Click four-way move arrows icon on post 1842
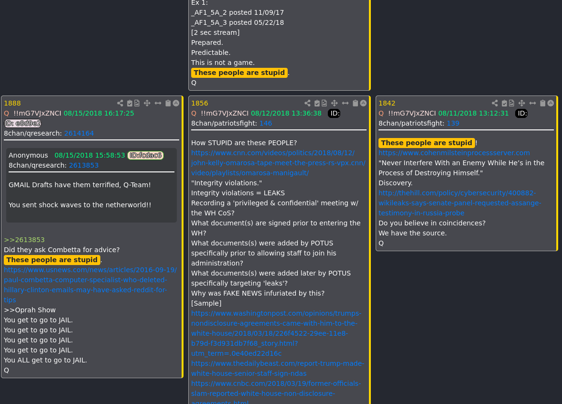This screenshot has width=562, height=404. [521, 103]
